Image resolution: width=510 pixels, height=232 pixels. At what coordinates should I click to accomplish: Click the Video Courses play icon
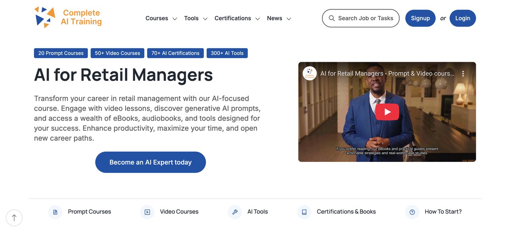pos(147,212)
